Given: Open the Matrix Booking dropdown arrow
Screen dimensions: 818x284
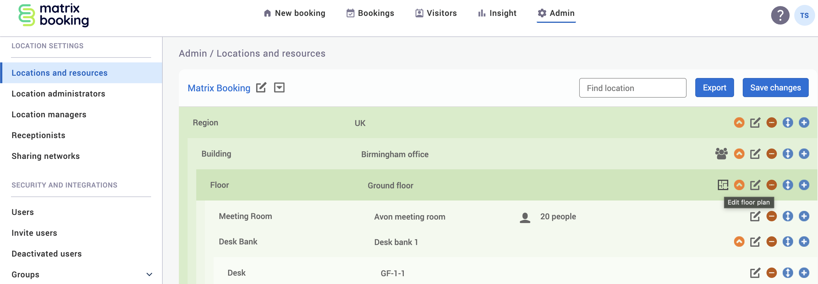Looking at the screenshot, I should click(279, 88).
